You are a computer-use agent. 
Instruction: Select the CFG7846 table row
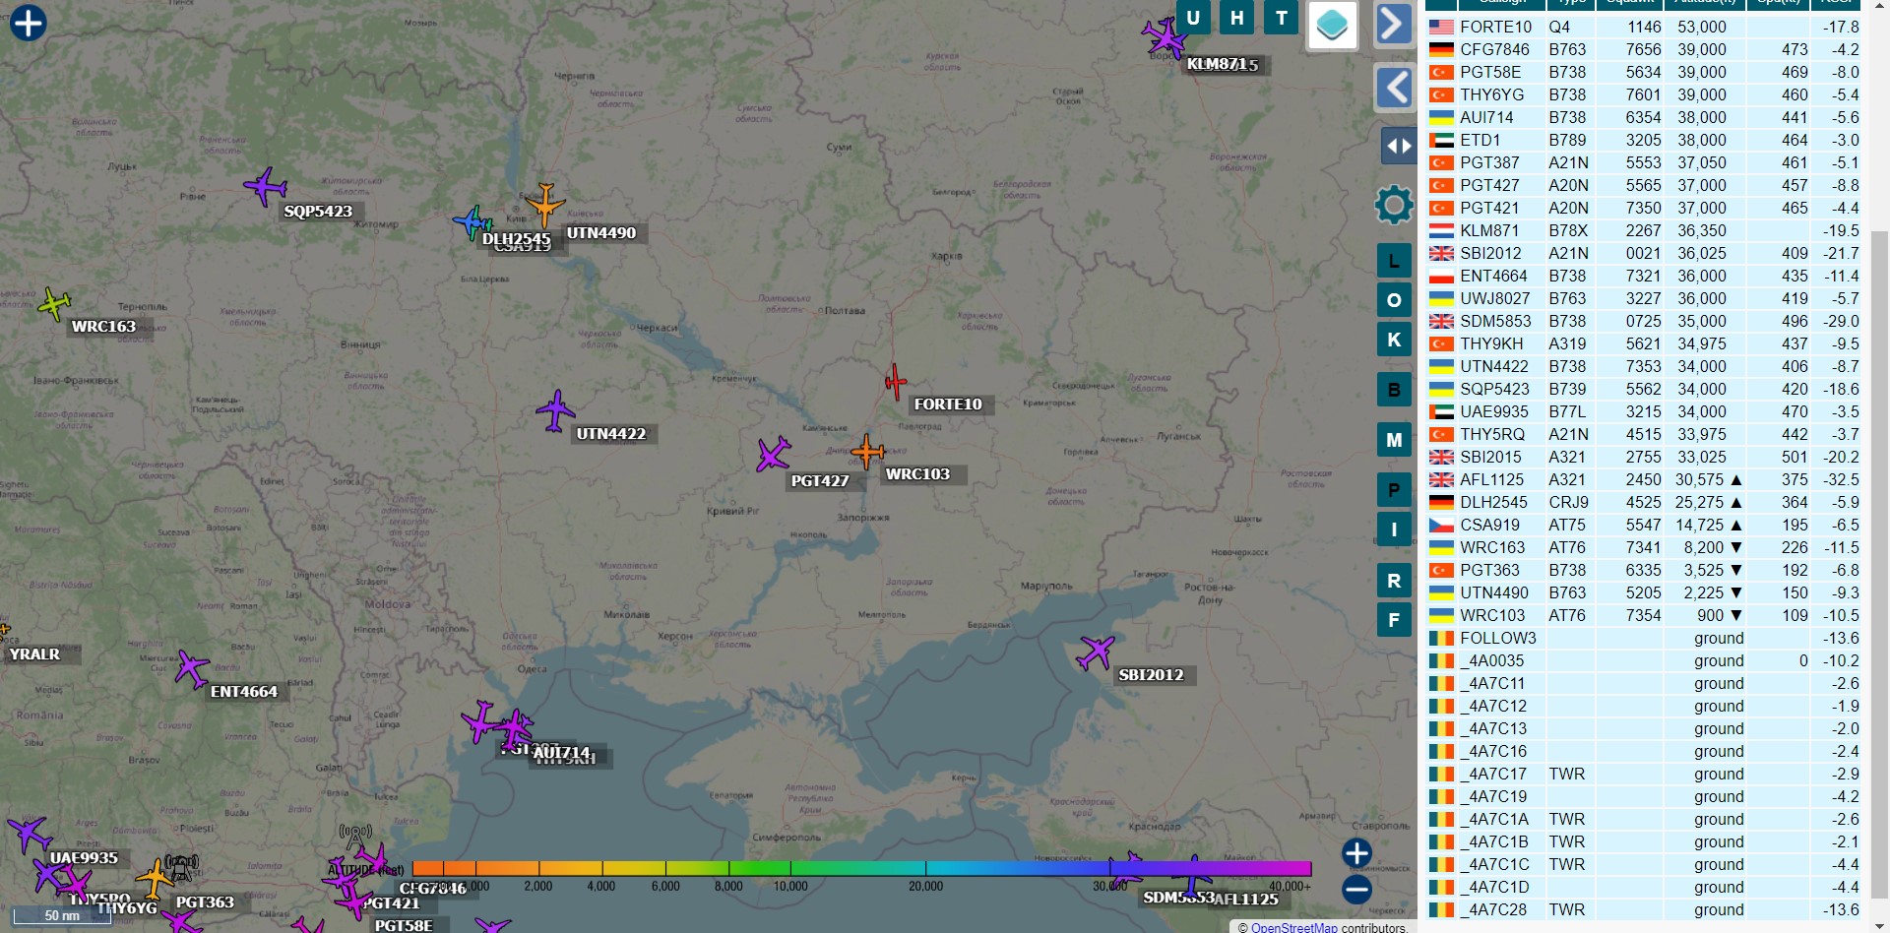click(1644, 49)
